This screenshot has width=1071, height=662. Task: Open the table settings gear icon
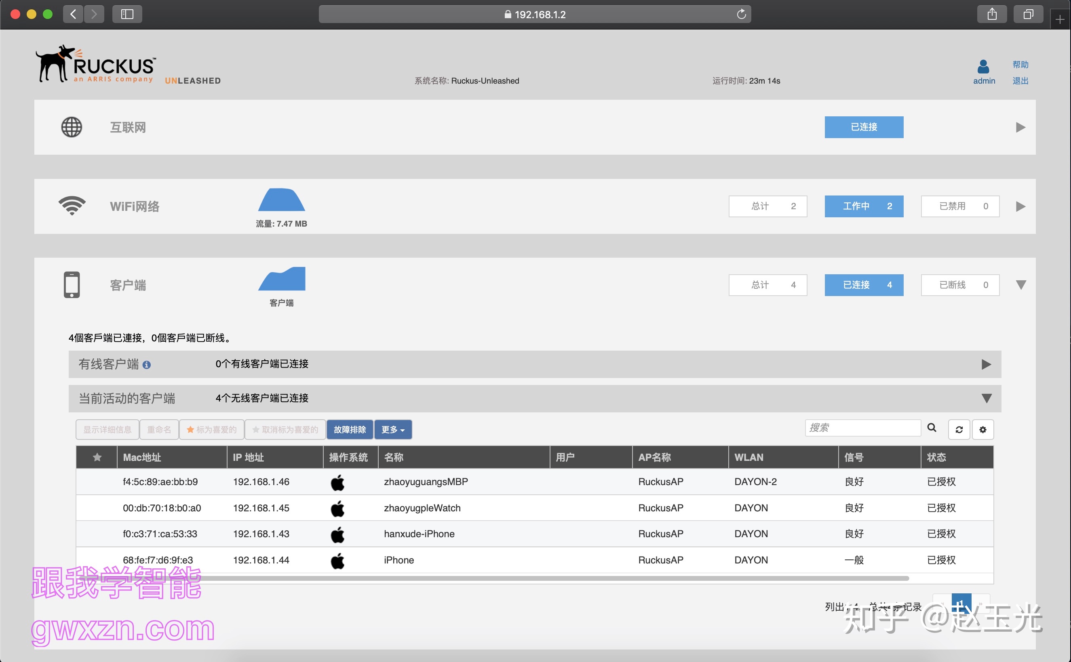point(982,429)
